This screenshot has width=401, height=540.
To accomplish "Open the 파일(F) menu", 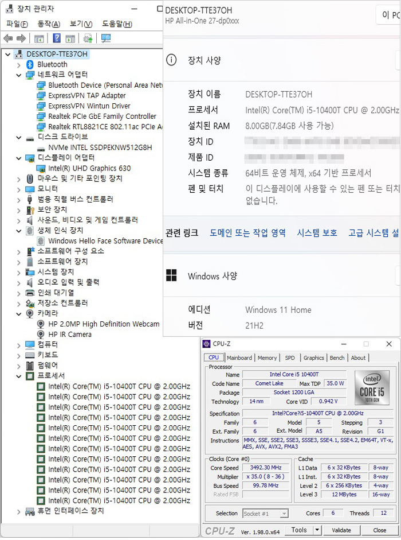I will coord(17,24).
